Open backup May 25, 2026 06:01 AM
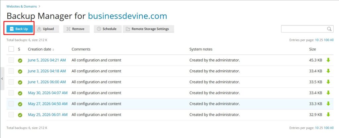339x138 pixels. pyautogui.click(x=48, y=114)
